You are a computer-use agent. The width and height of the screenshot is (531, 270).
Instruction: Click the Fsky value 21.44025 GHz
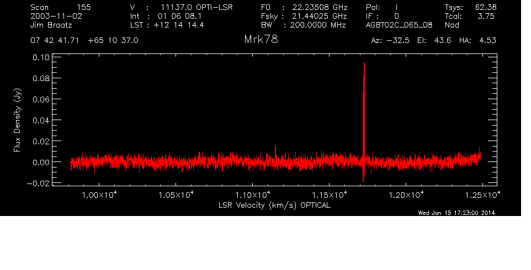coord(320,16)
